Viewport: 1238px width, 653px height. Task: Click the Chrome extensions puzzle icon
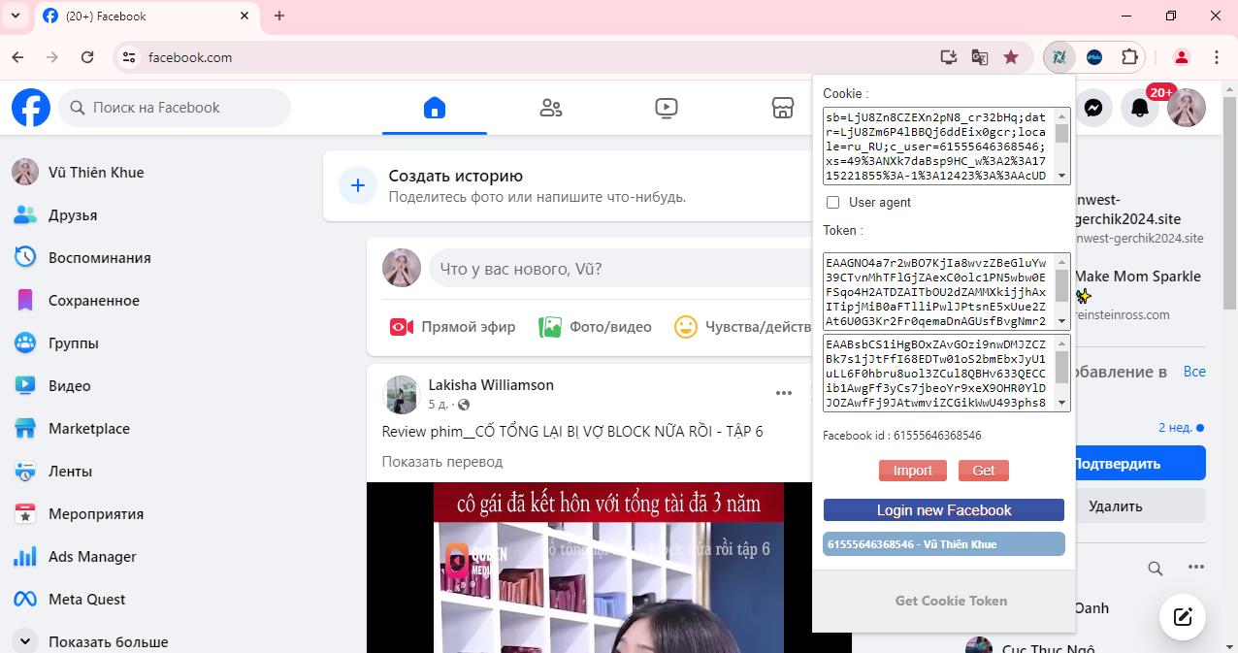1129,57
